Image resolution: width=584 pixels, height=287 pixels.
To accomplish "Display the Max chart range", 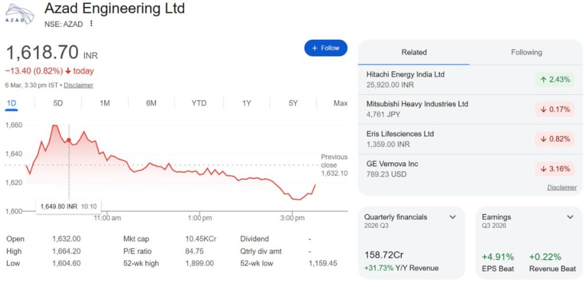I will 340,103.
